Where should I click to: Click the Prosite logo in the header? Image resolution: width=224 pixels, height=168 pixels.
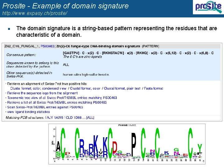pyautogui.click(x=208, y=7)
